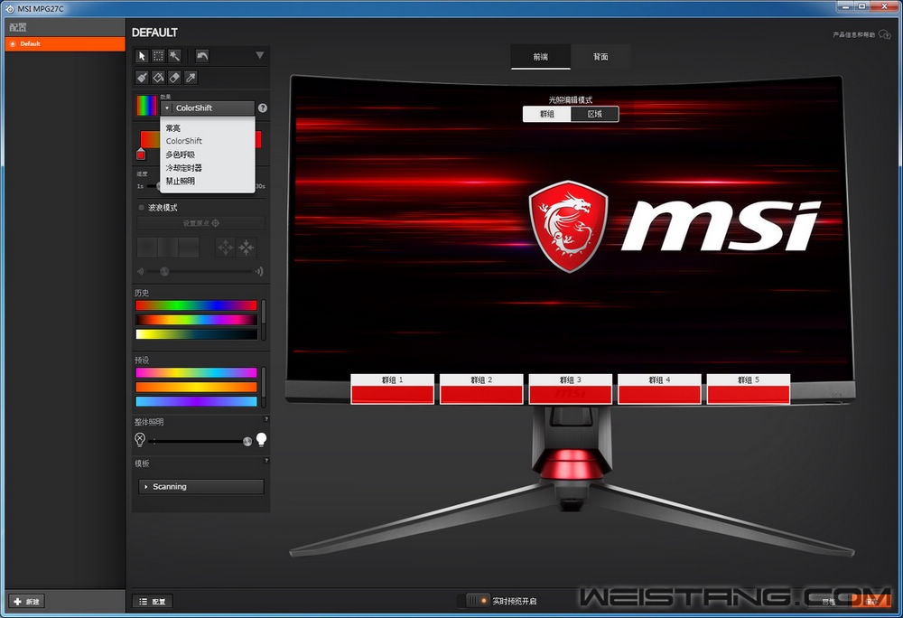The width and height of the screenshot is (903, 618).
Task: Choose the eraser tool
Action: click(174, 77)
